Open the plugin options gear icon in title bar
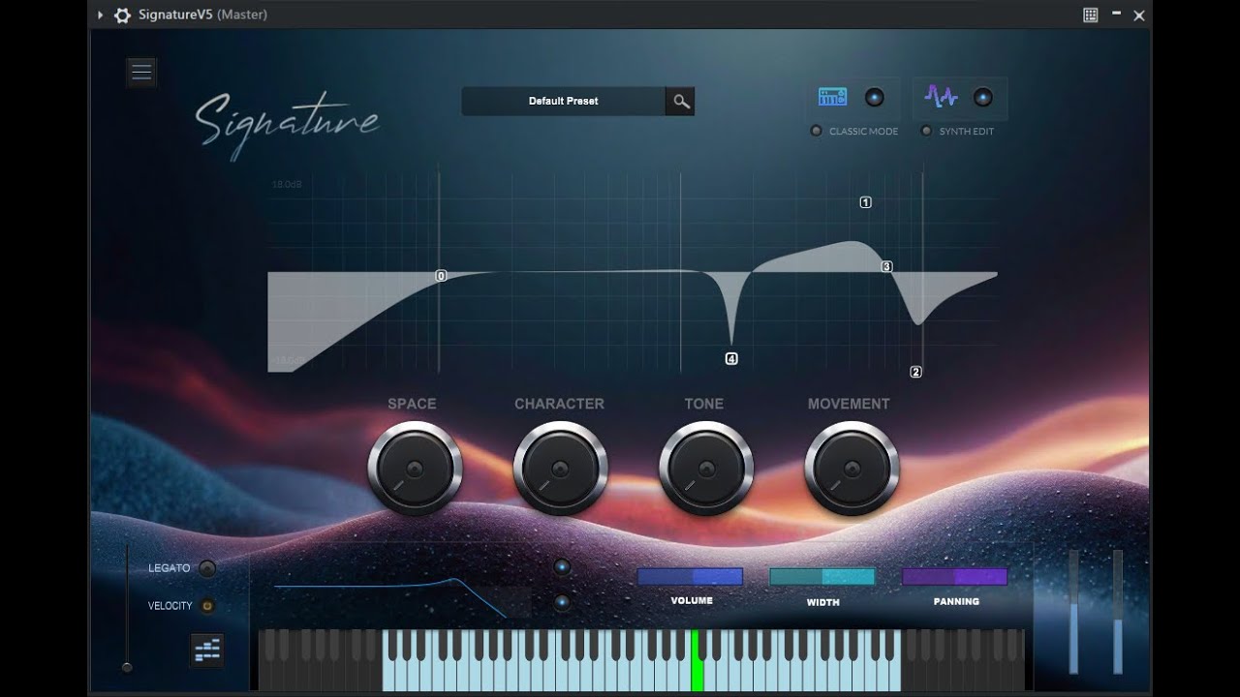 (122, 15)
